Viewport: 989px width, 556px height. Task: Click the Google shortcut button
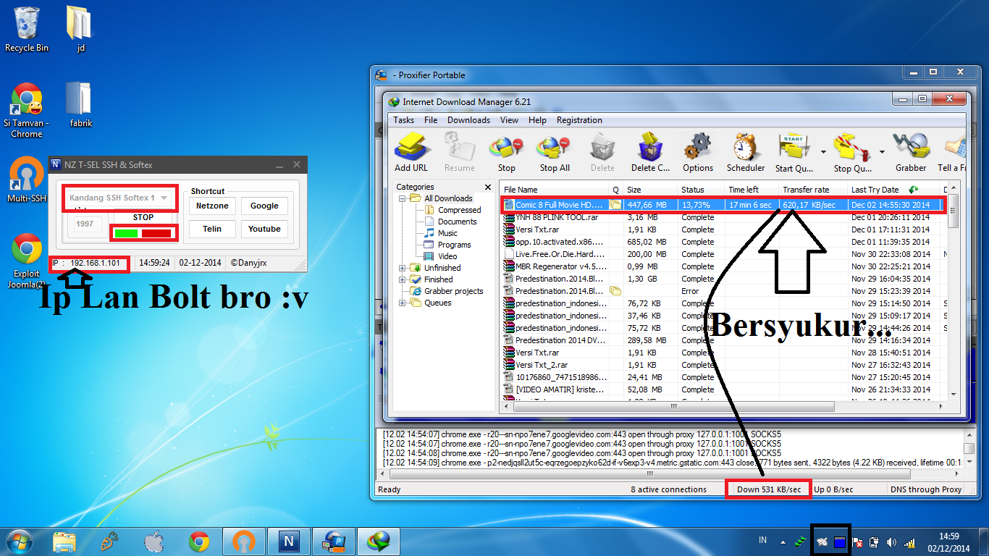click(264, 206)
